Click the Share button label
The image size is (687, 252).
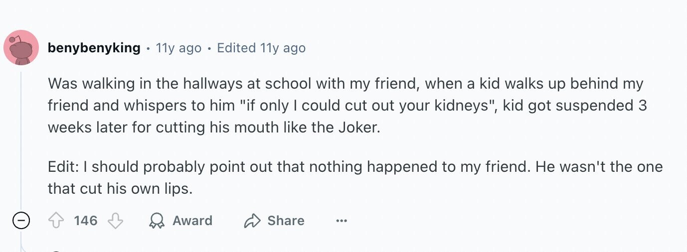pos(286,221)
